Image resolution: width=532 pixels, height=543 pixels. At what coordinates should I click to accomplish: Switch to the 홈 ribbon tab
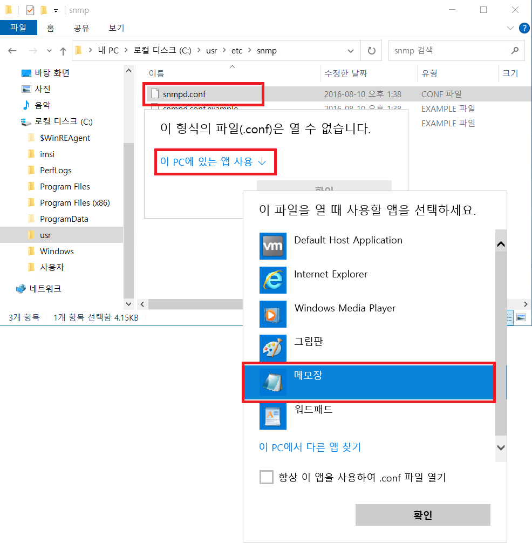51,28
